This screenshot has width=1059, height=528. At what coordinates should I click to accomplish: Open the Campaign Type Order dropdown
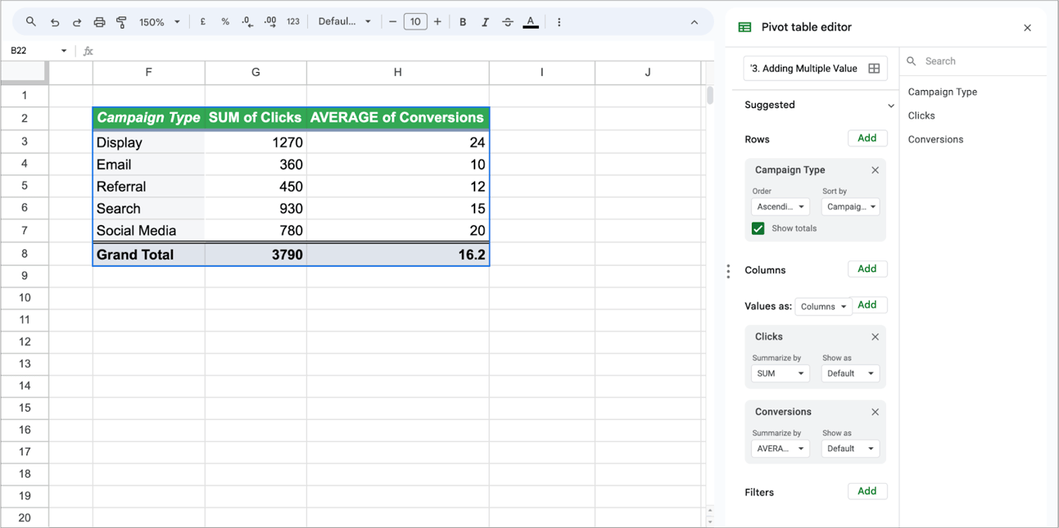(780, 207)
